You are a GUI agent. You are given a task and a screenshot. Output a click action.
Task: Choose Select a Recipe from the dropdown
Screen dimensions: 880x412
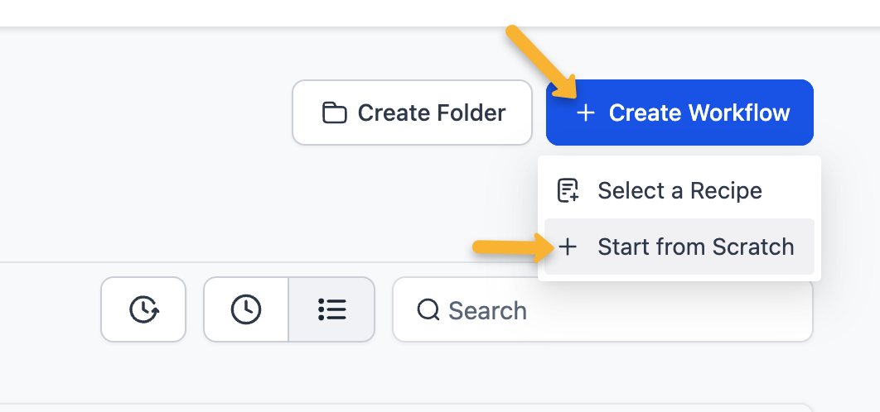click(x=679, y=190)
